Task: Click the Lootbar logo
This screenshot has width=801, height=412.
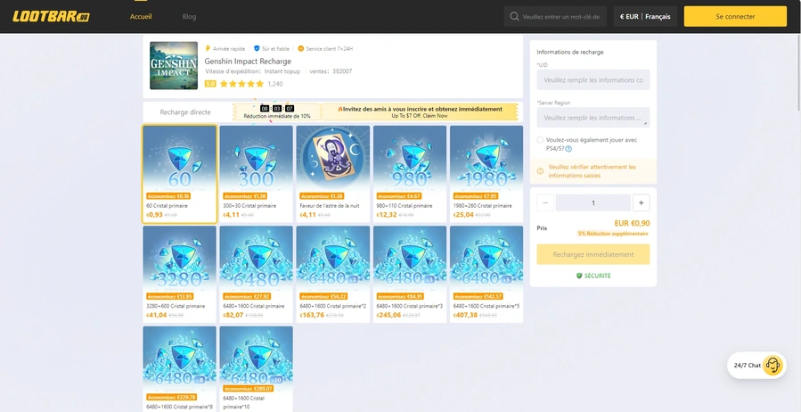Action: click(51, 16)
